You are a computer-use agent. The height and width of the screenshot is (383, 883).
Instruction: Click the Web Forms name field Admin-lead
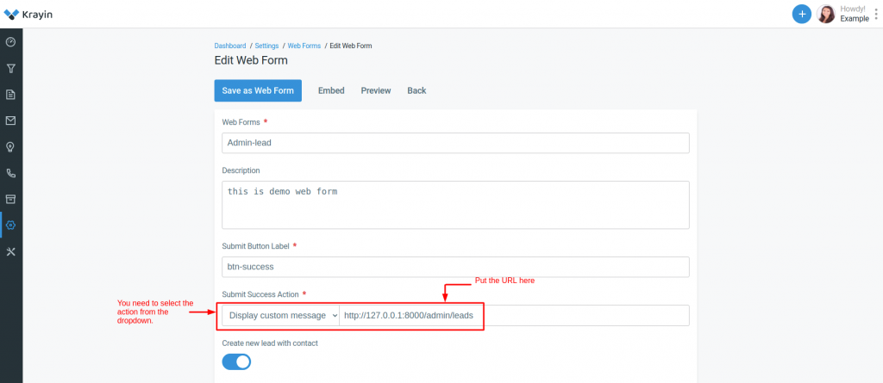click(x=455, y=143)
